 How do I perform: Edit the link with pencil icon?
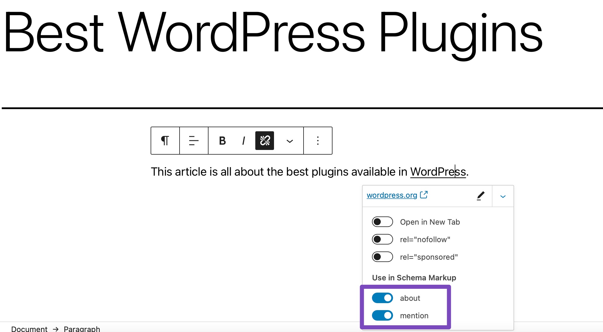point(480,196)
